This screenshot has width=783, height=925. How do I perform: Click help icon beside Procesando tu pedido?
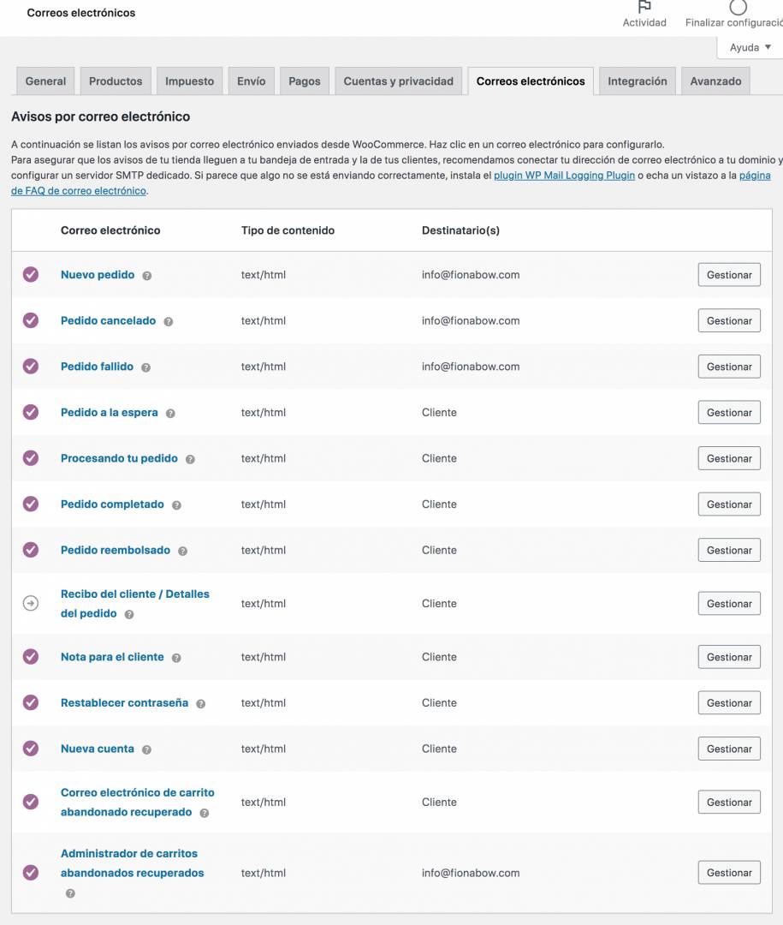[x=190, y=459]
